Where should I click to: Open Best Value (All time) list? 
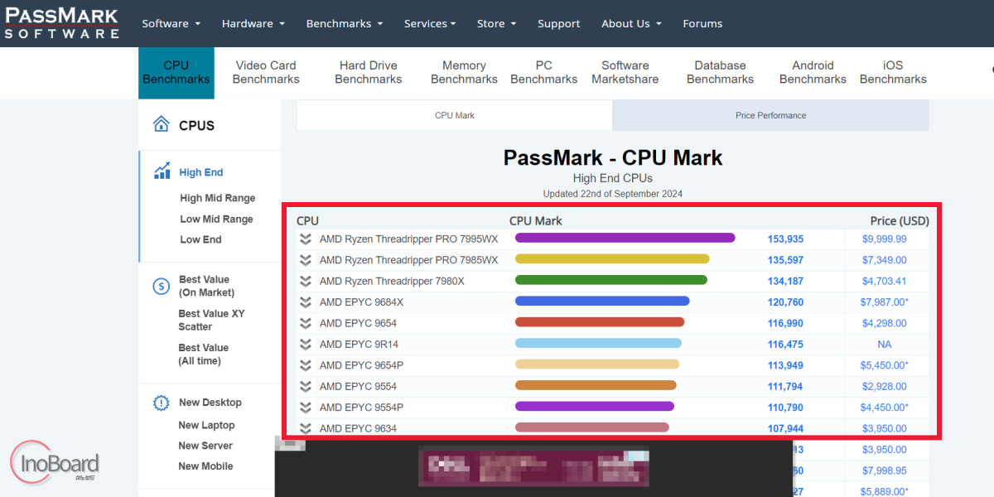click(x=204, y=355)
